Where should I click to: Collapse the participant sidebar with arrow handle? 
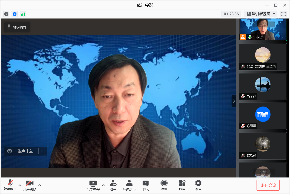point(234,101)
